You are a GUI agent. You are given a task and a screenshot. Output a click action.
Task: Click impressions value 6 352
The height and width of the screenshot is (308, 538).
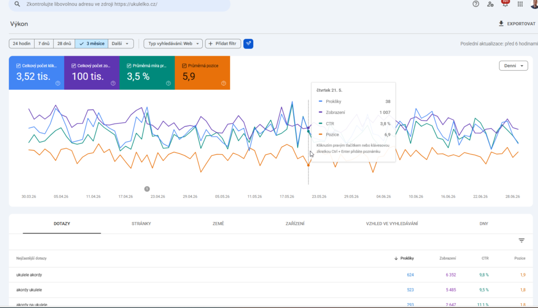(x=451, y=275)
